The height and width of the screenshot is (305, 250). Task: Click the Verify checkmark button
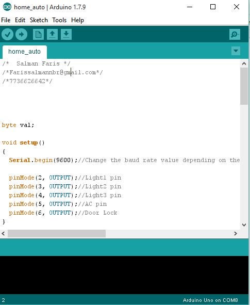pos(7,35)
